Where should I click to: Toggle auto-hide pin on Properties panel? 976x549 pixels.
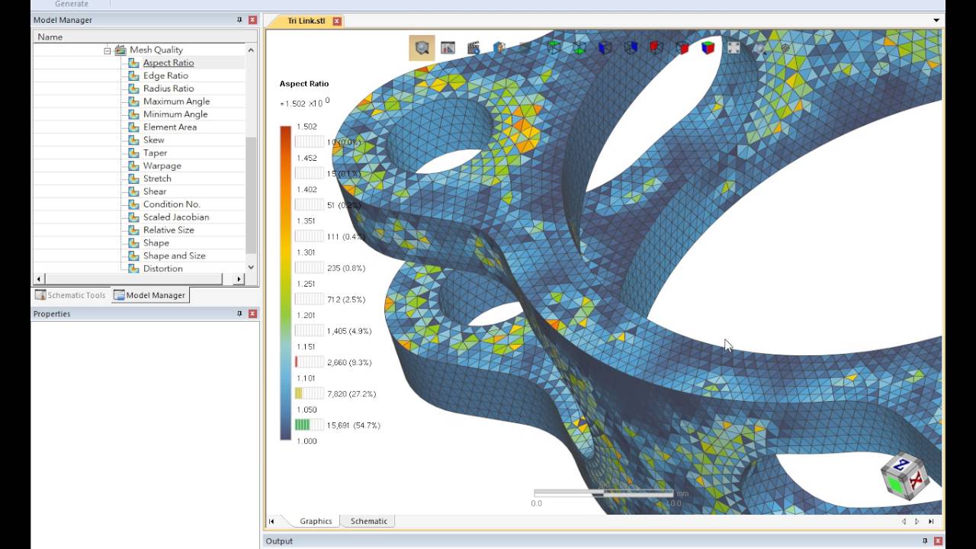coord(239,313)
